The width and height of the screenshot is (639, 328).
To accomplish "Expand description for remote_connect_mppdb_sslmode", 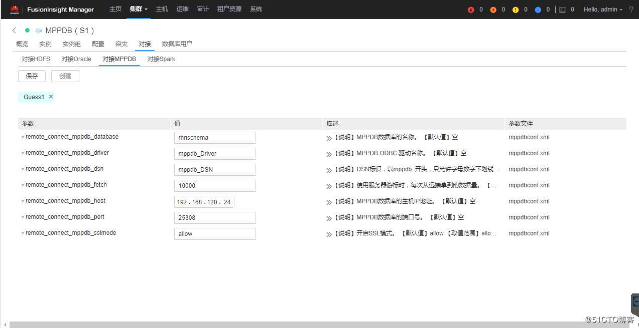I will point(329,234).
